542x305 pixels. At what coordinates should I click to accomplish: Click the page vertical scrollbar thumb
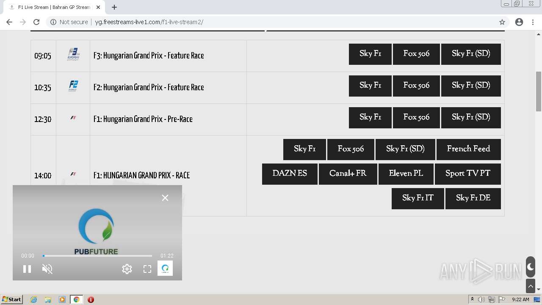click(x=539, y=91)
